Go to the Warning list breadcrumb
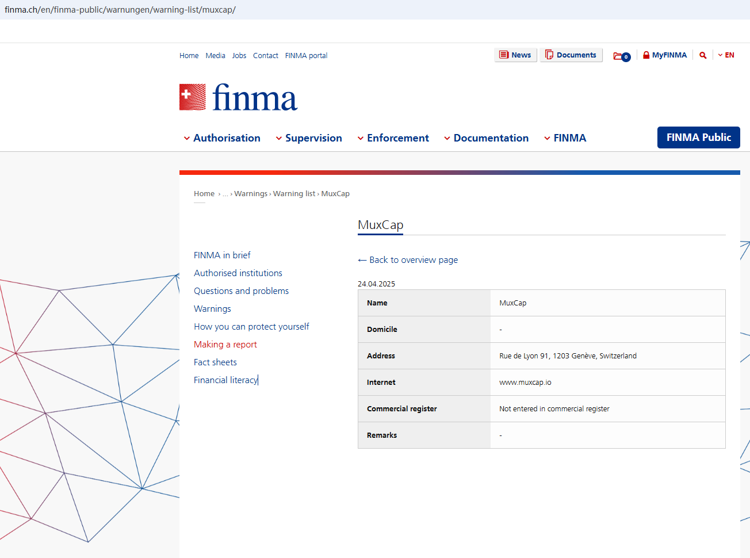Viewport: 750px width, 558px height. [x=294, y=194]
